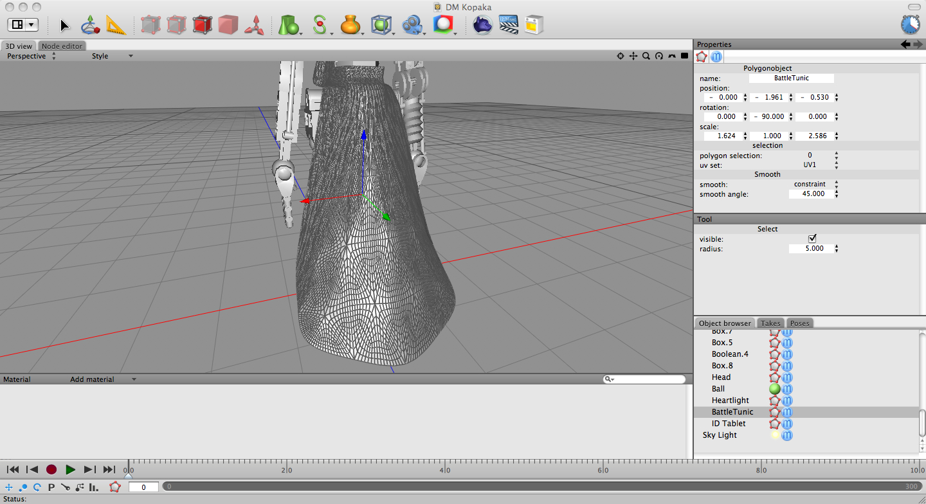Toggle the blue rotate keyframe icon
This screenshot has height=504, width=926.
coord(37,487)
